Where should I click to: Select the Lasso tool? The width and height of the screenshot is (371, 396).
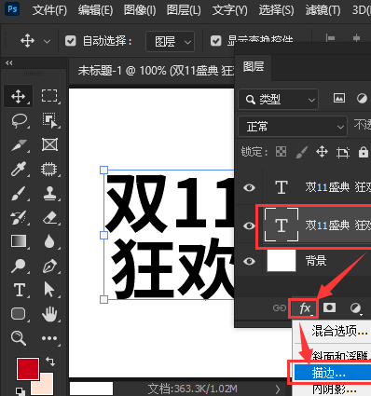(x=20, y=120)
